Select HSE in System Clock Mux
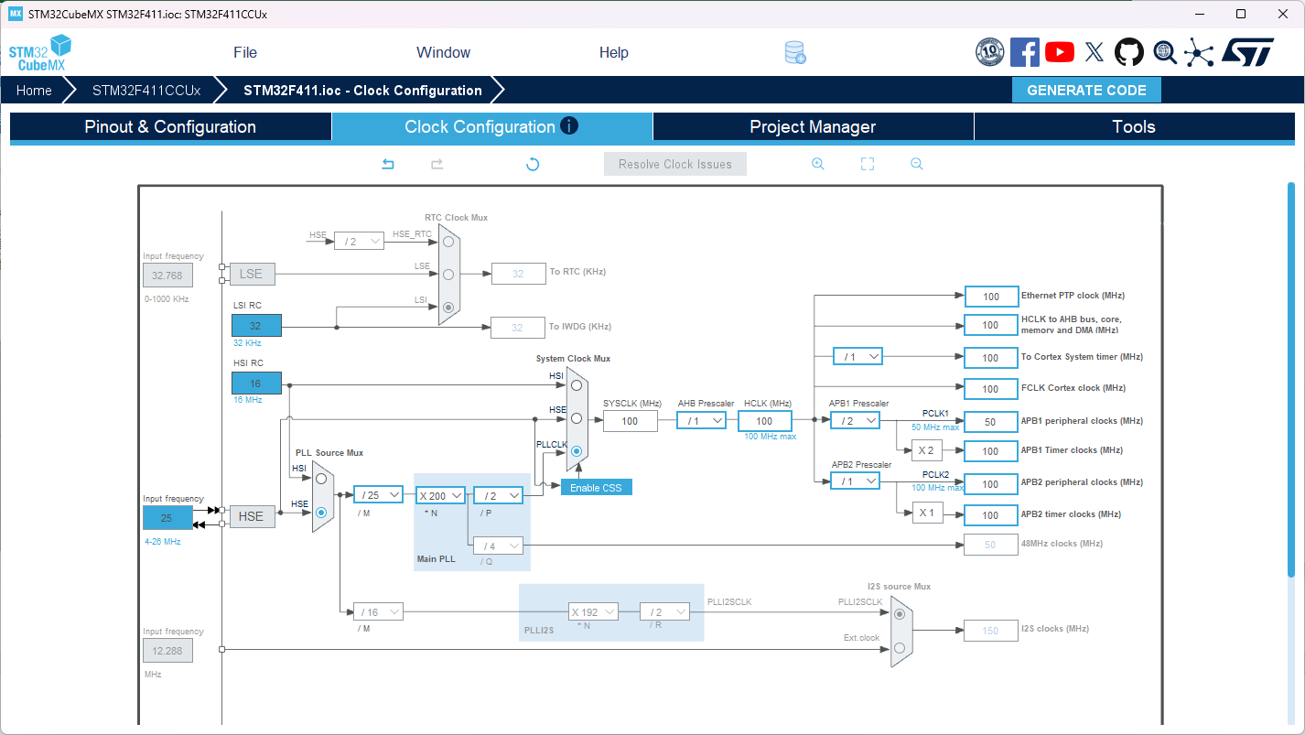 [577, 418]
